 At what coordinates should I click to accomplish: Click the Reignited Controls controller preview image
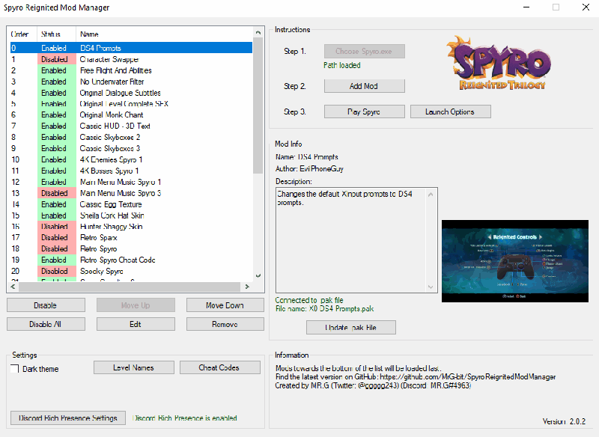[515, 261]
